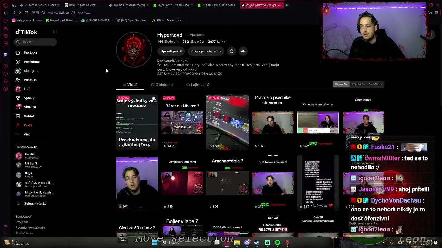Viewport: 442px width, 248px height.
Task: Show hidden system tray icons chevron
Action: 384,242
